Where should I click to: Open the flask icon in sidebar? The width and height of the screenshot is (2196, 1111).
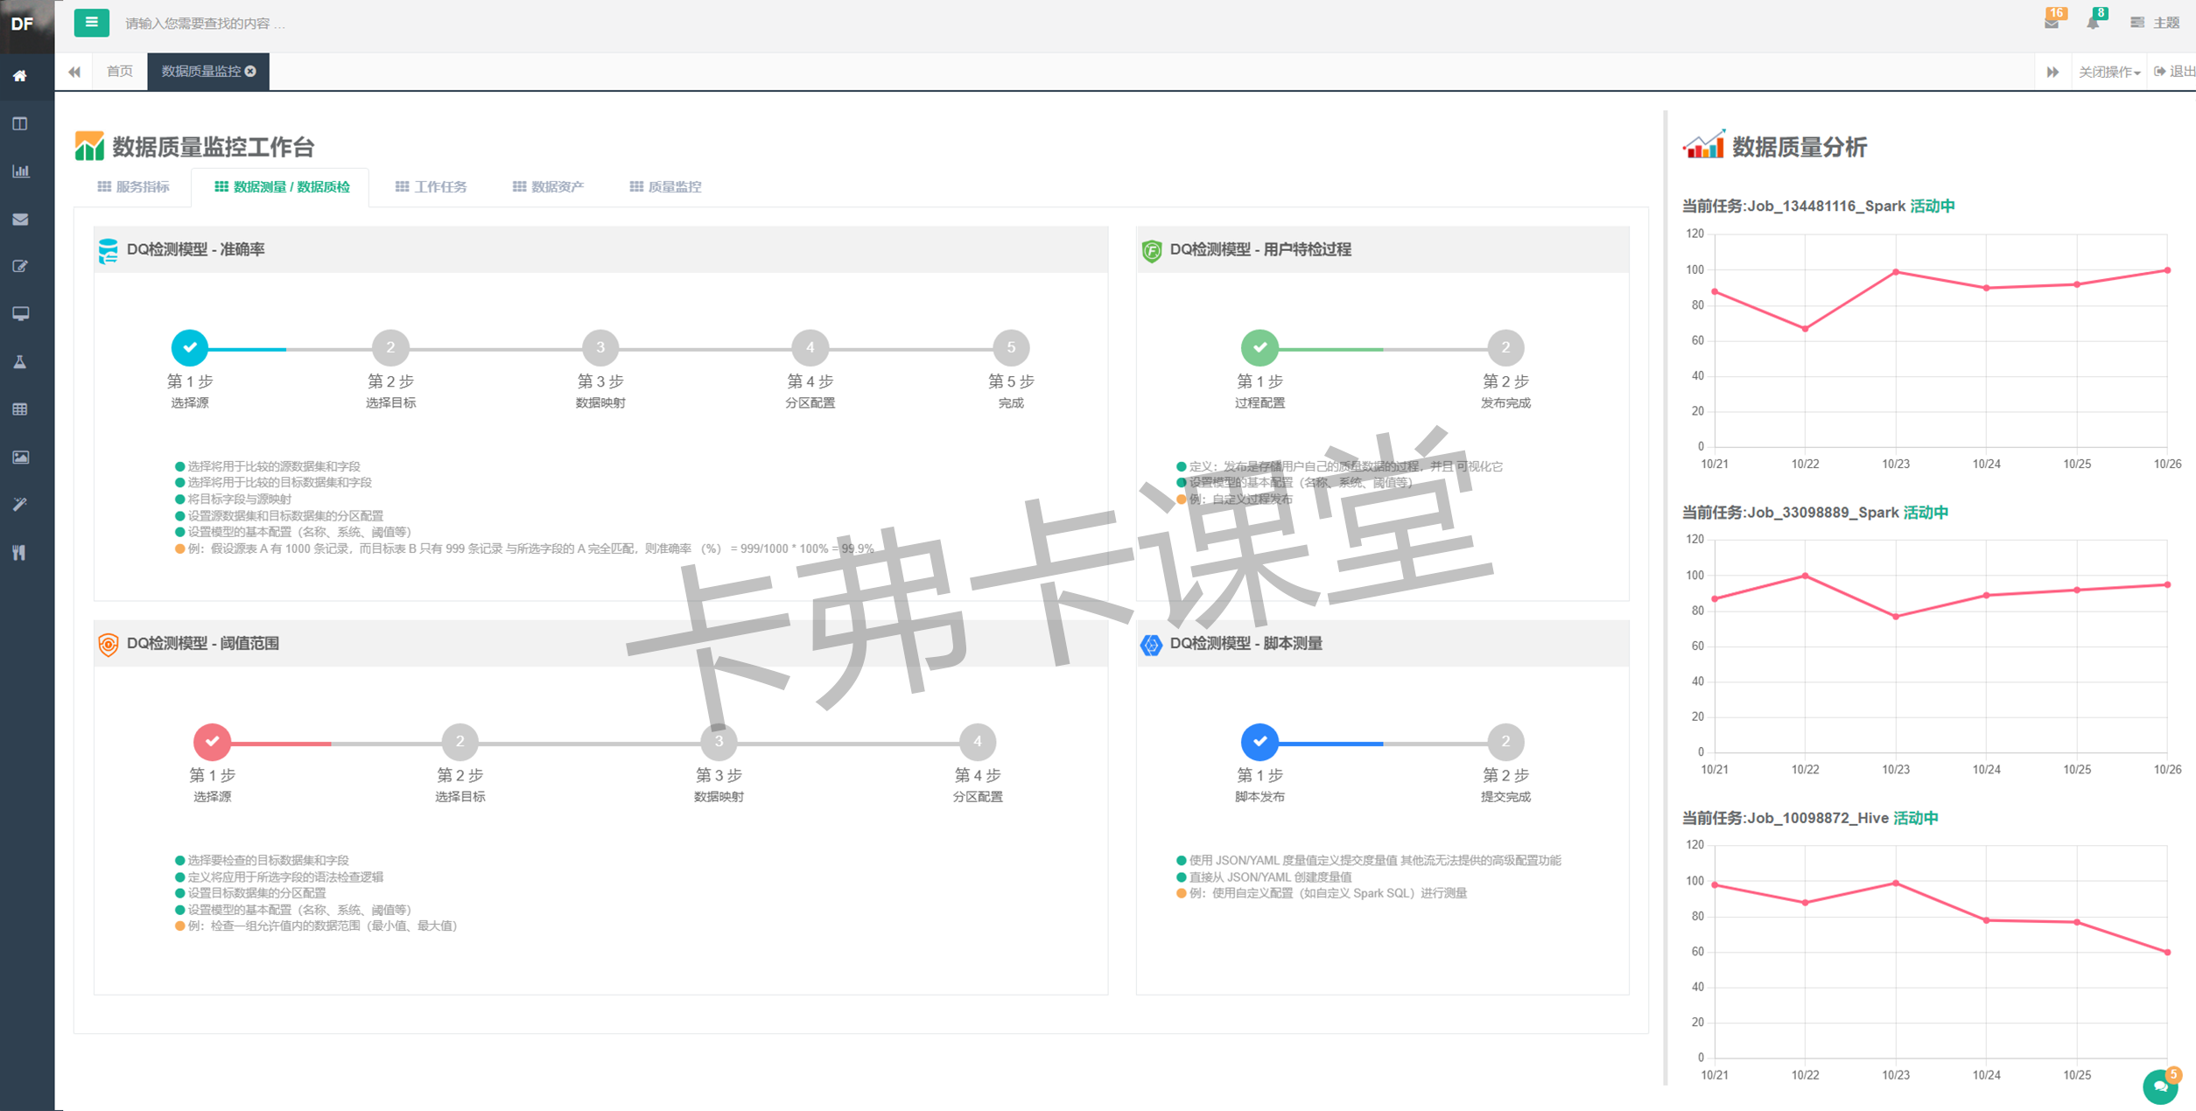(x=20, y=361)
